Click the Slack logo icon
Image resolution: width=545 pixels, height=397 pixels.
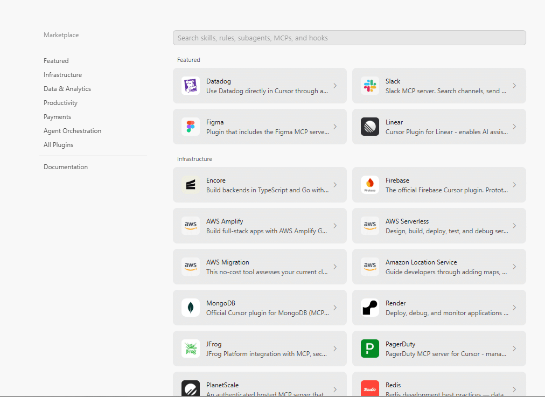pyautogui.click(x=370, y=86)
